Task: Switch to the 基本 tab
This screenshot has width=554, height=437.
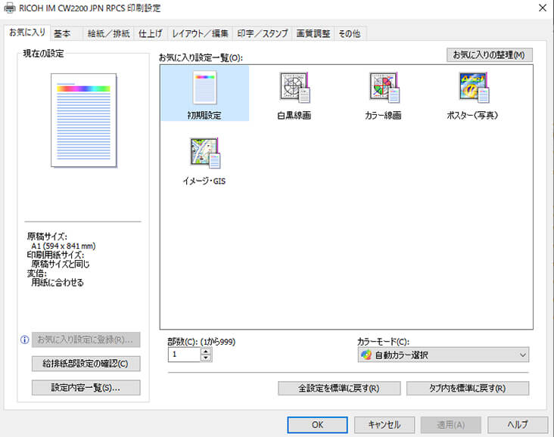Action: click(62, 33)
